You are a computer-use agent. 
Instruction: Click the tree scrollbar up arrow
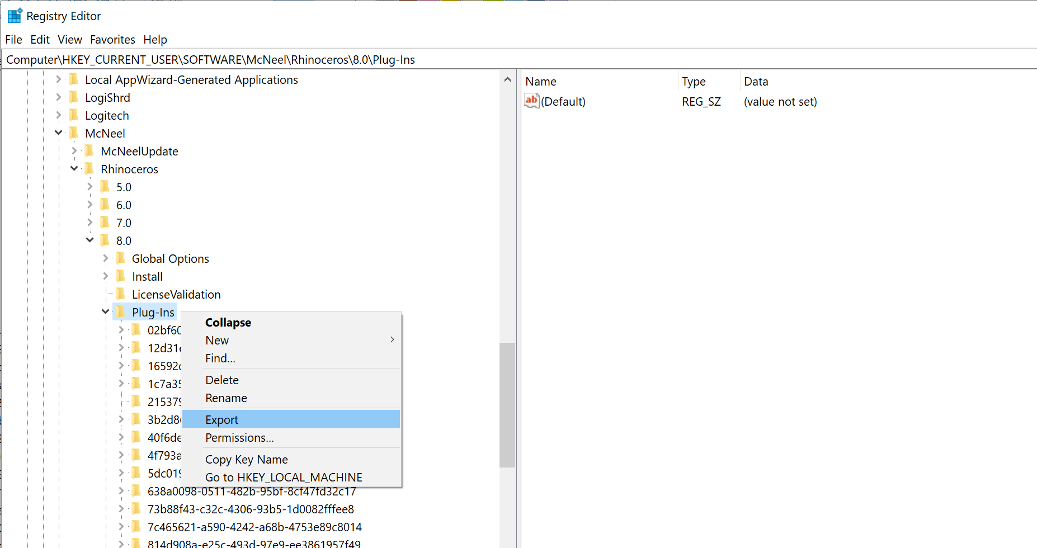tap(507, 79)
